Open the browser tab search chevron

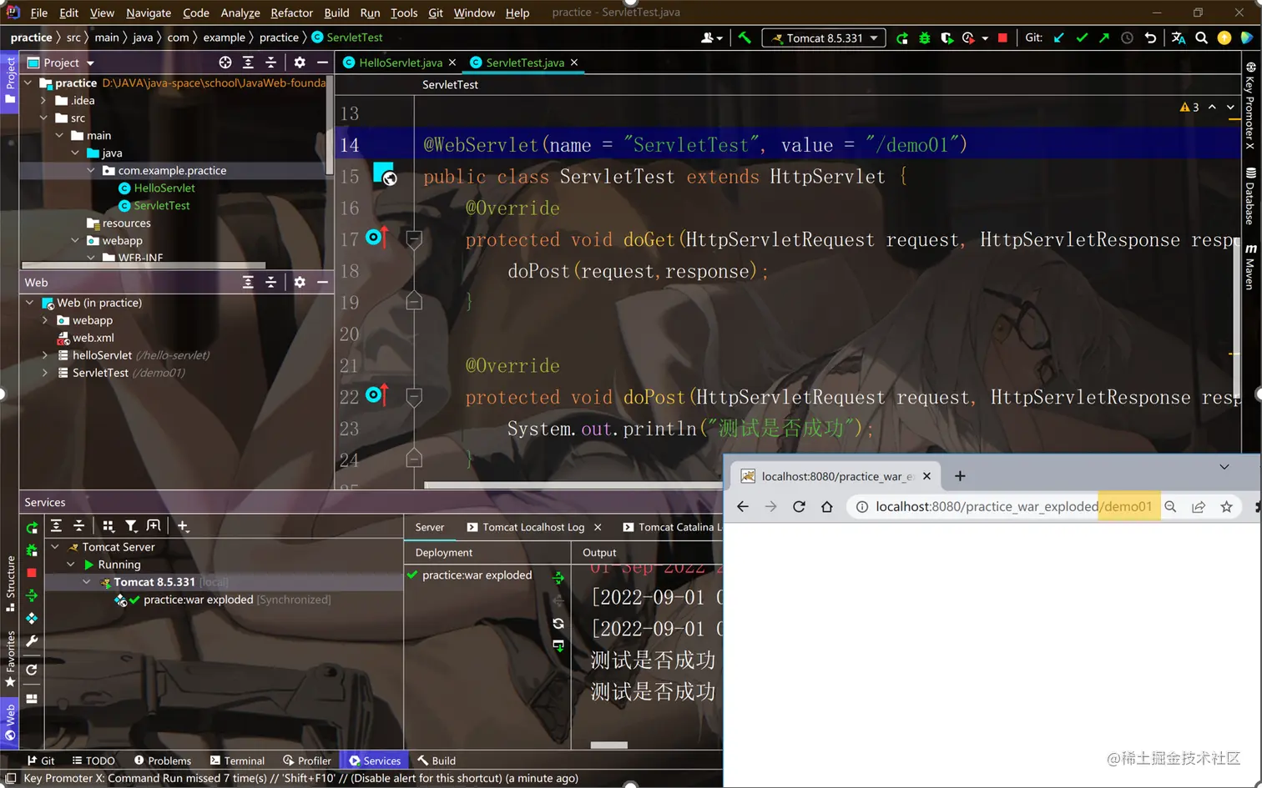coord(1224,467)
